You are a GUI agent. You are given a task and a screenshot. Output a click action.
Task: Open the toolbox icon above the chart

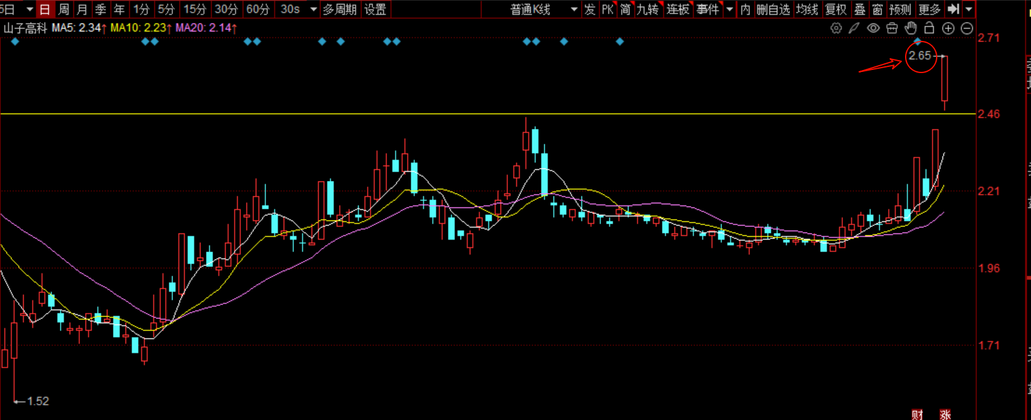(892, 28)
